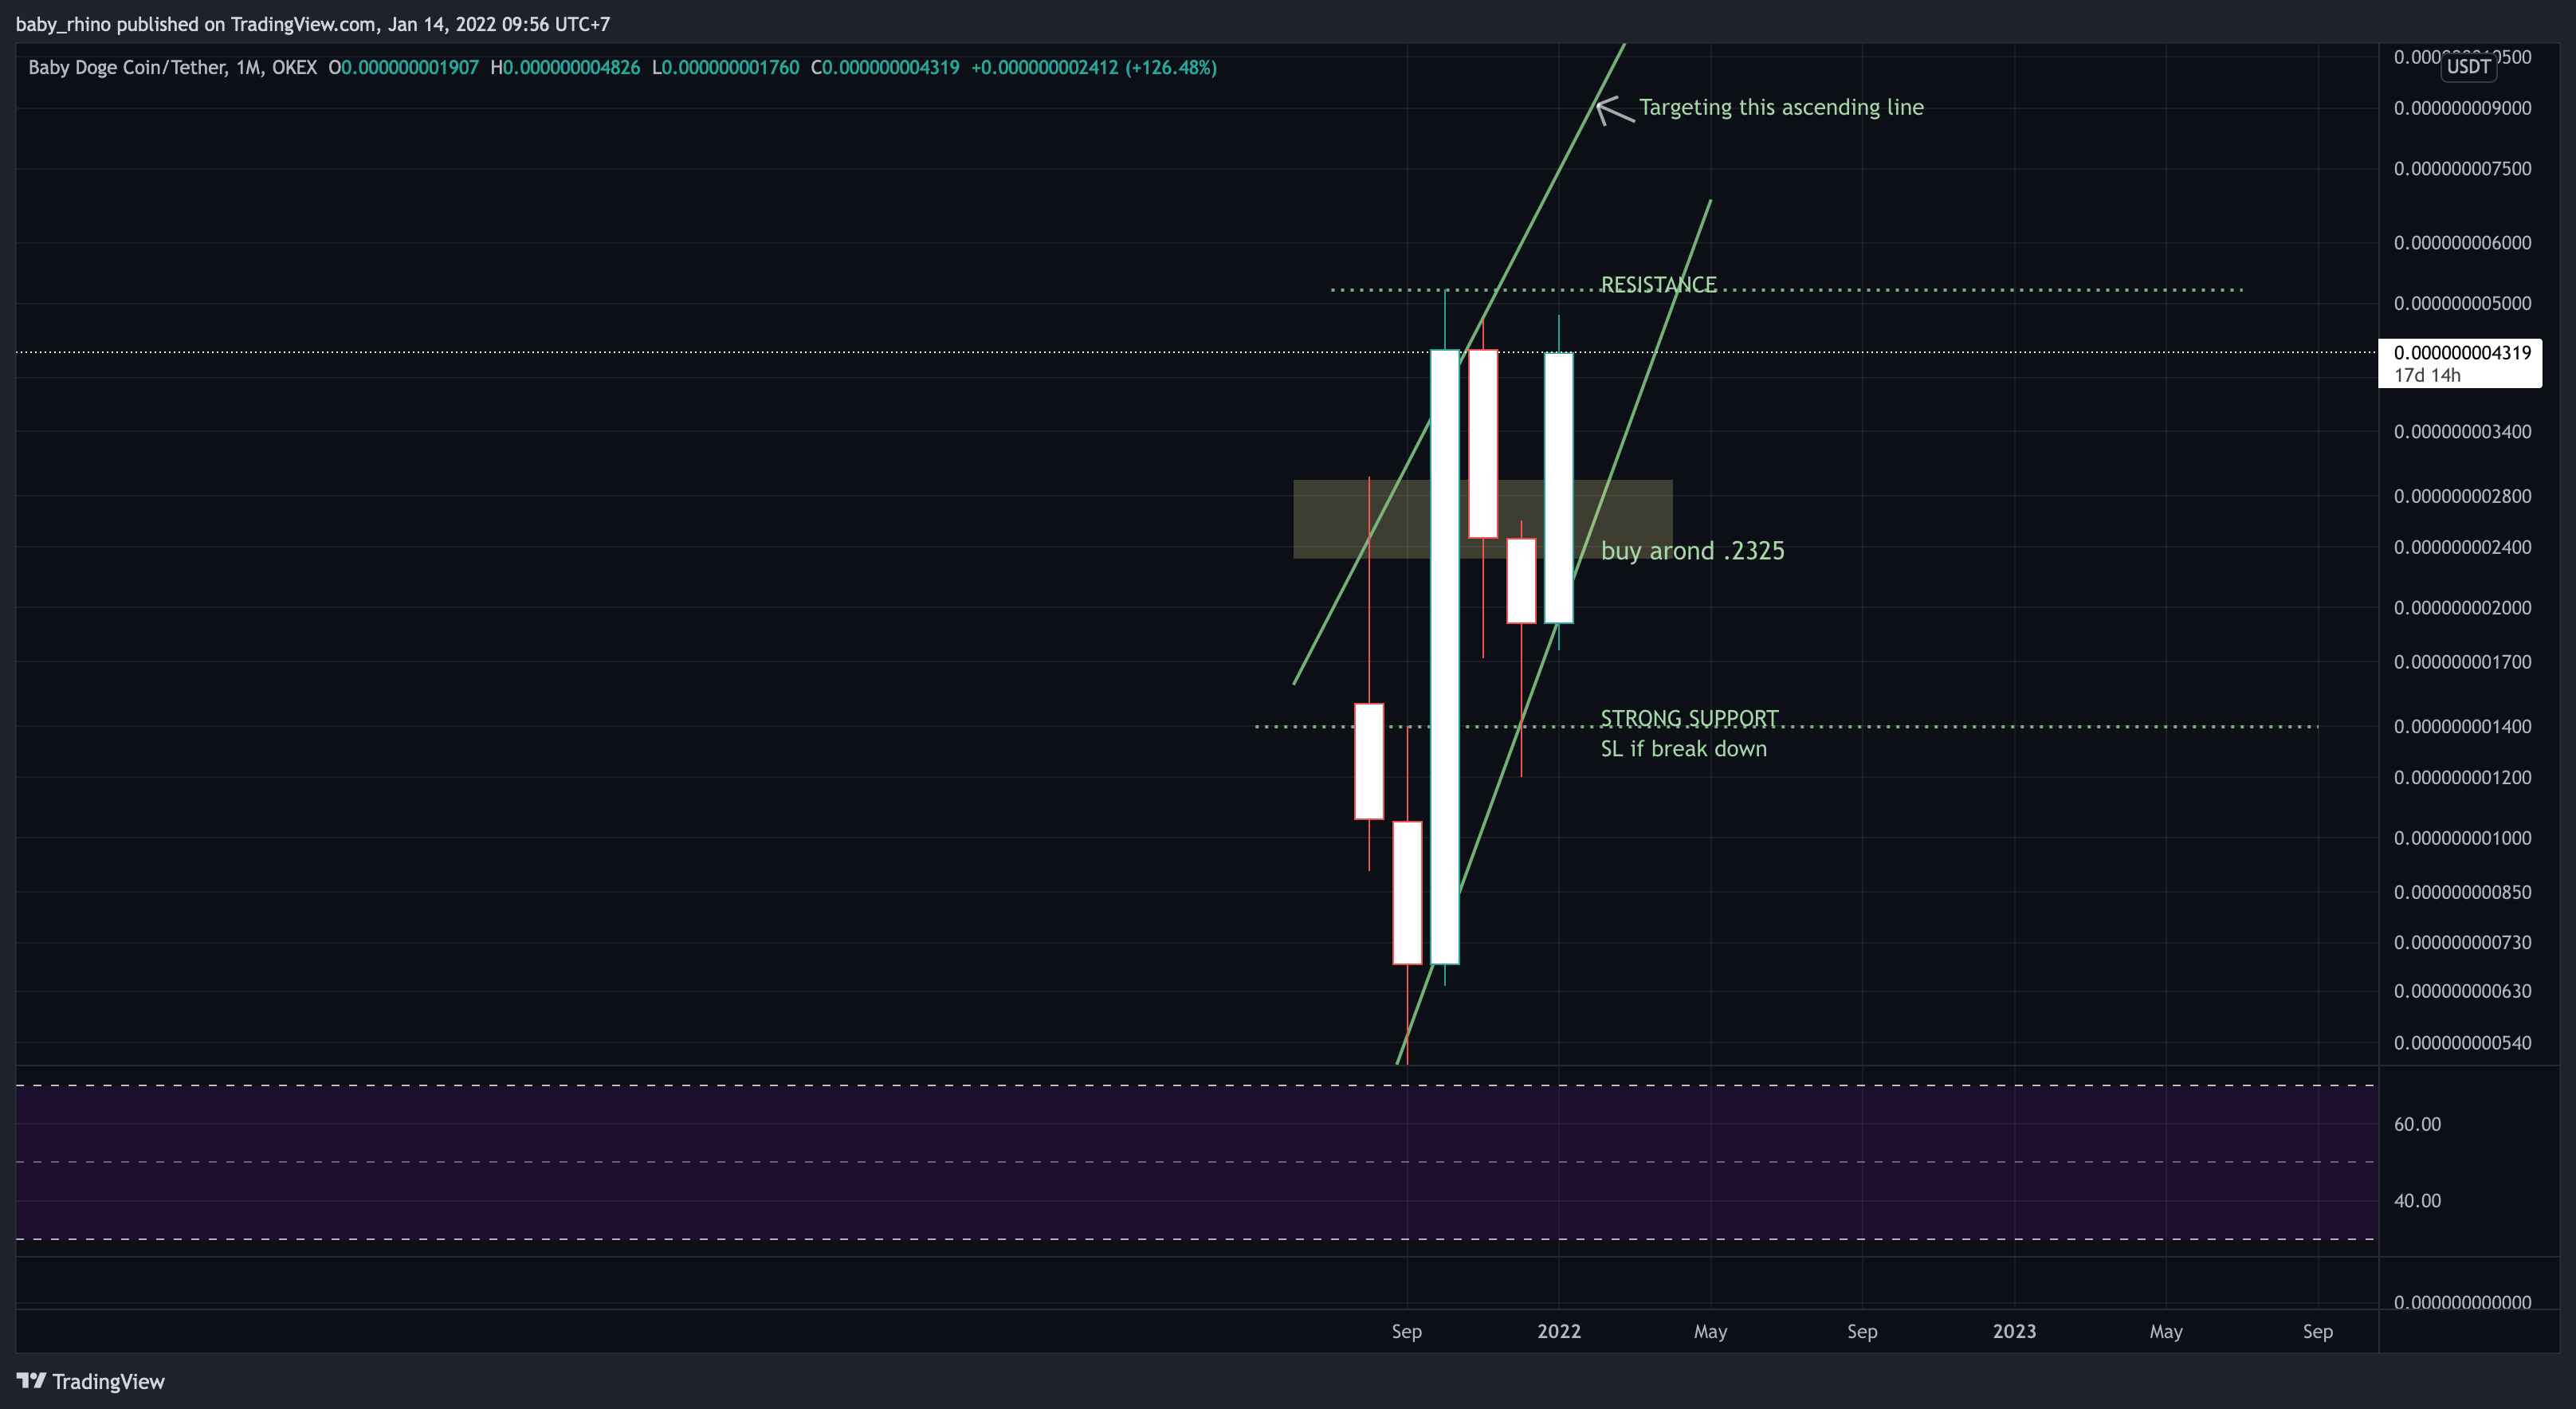The height and width of the screenshot is (1409, 2576).
Task: Click the USDT currency label on price axis
Action: point(2468,67)
